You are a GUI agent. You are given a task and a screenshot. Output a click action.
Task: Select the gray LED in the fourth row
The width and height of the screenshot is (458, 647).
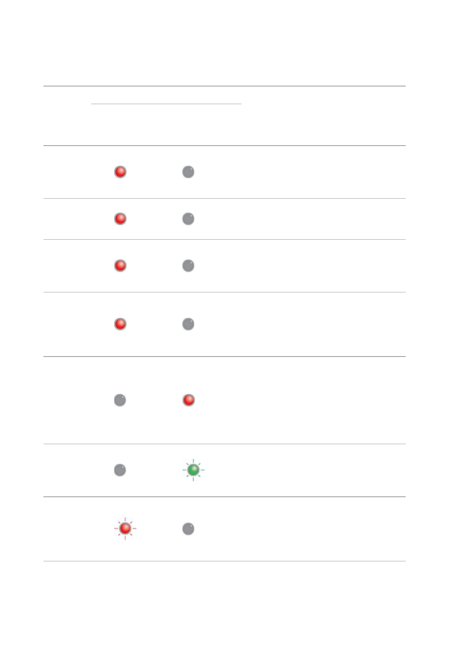[x=188, y=324]
